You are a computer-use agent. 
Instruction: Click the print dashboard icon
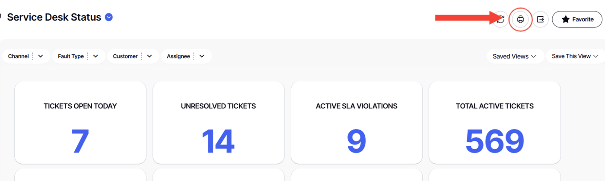point(521,19)
